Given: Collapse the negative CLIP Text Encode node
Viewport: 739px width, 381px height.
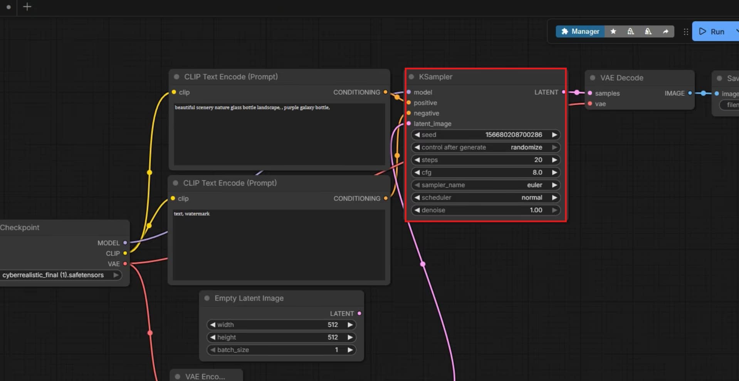Looking at the screenshot, I should [x=176, y=183].
